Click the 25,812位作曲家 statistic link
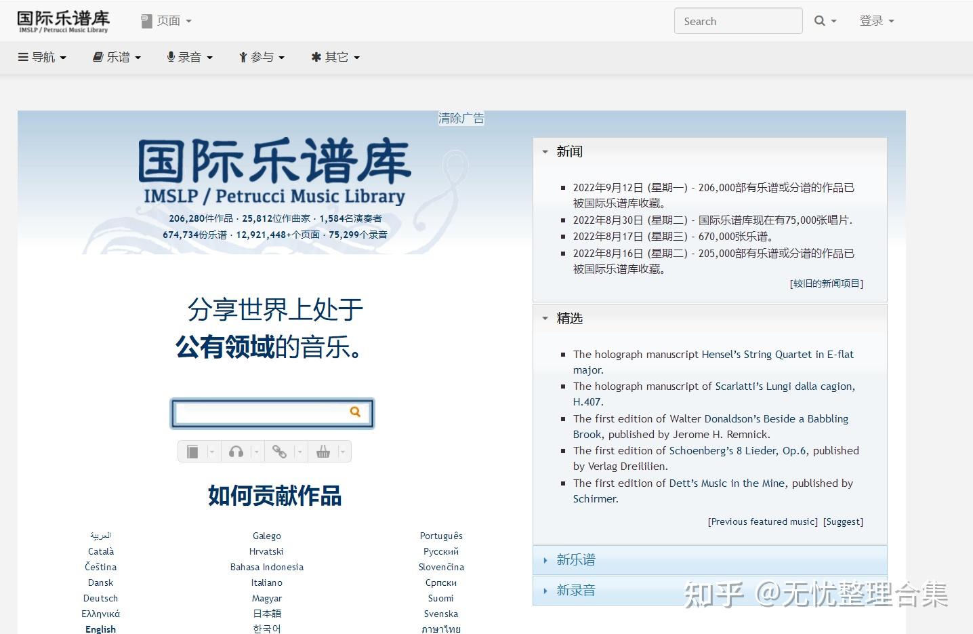 (x=276, y=218)
